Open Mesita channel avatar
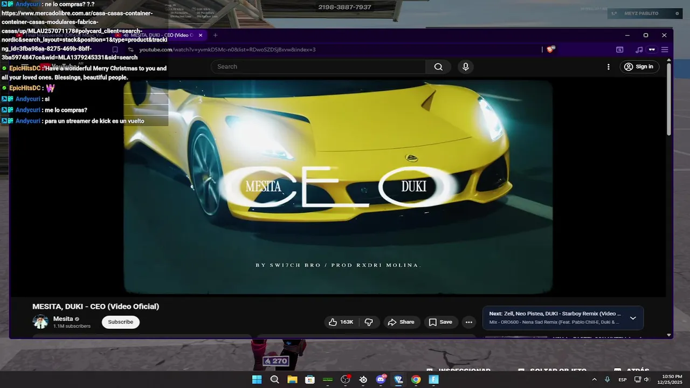This screenshot has width=690, height=388. (x=40, y=322)
